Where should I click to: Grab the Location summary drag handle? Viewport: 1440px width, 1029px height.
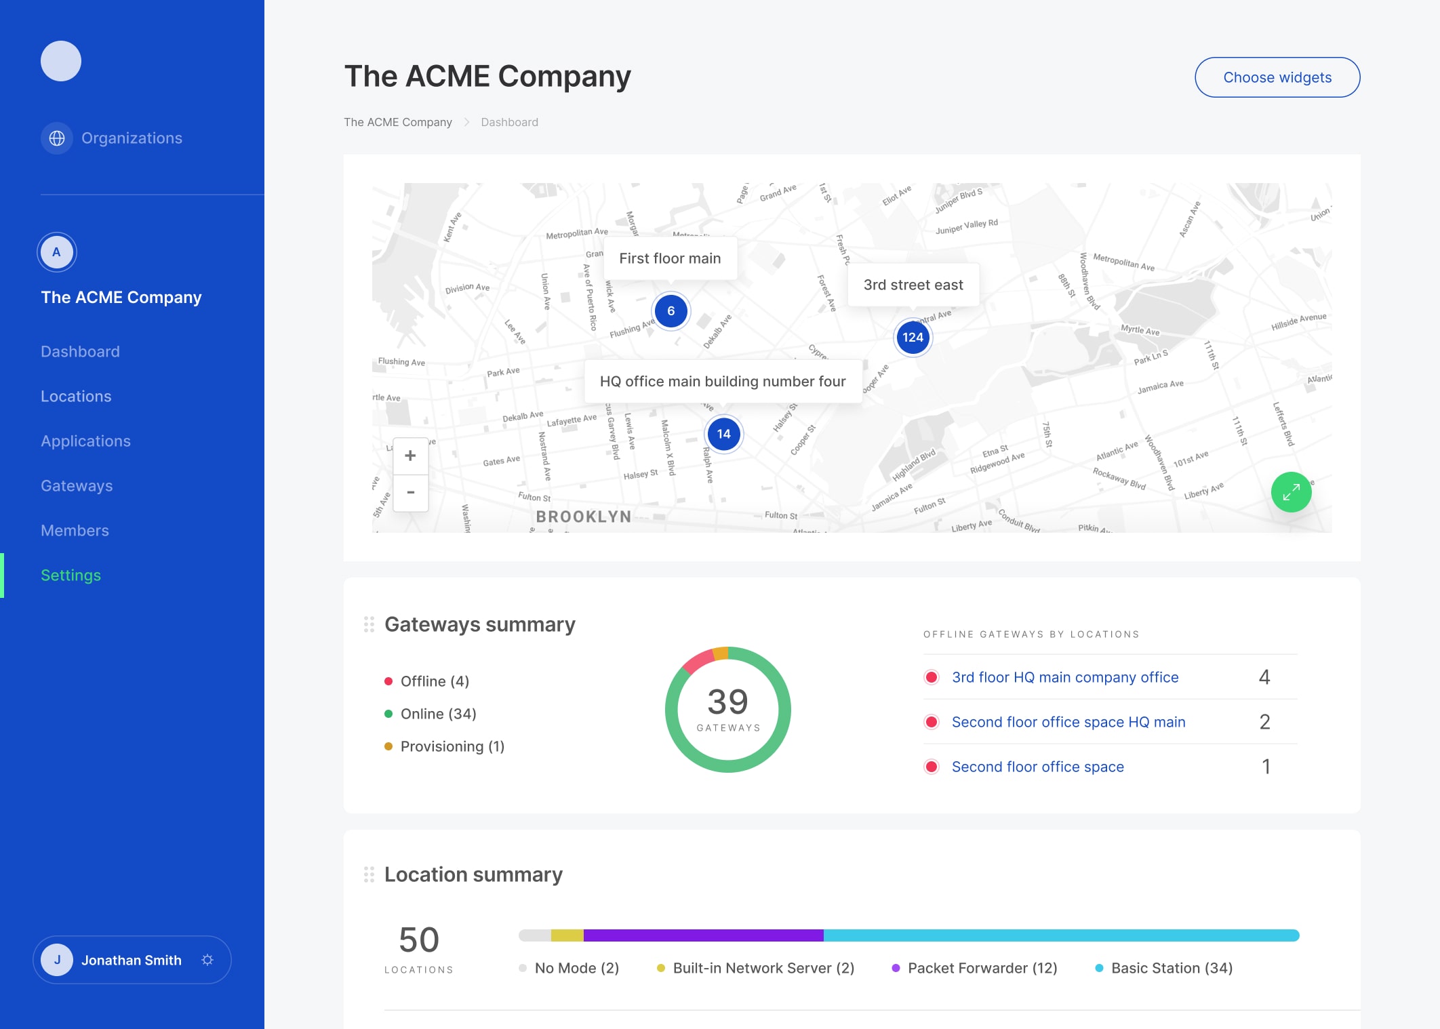[369, 874]
